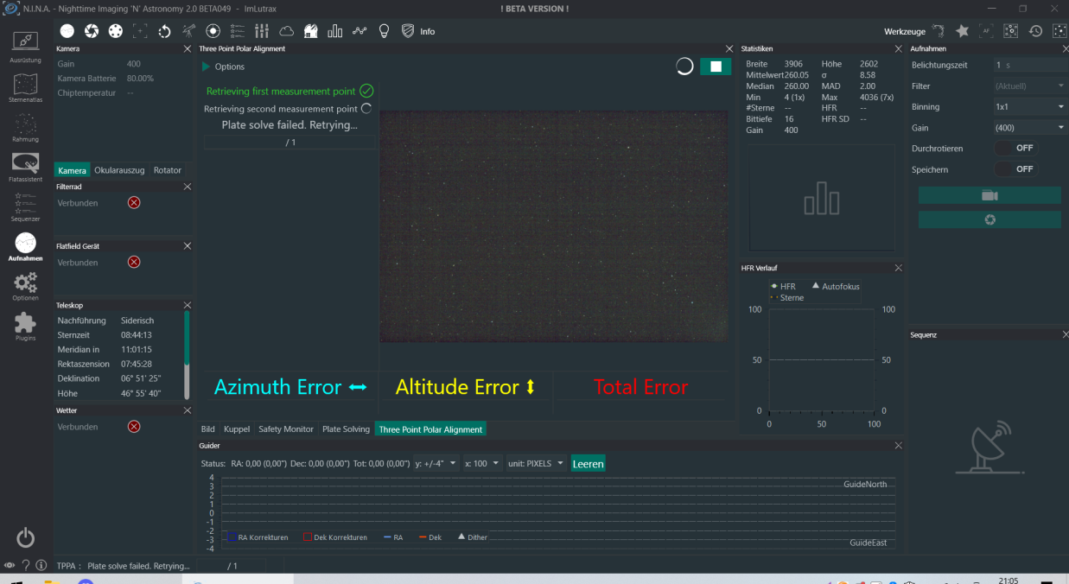Toggle the Dome panel icon
This screenshot has height=584, width=1069.
click(x=310, y=31)
